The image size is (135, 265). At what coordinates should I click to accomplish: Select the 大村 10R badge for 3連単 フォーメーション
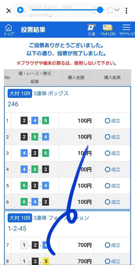20,218
